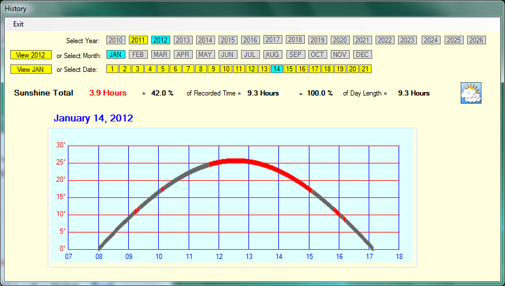Pick the highlighted date 14
505x286 pixels.
click(x=277, y=69)
